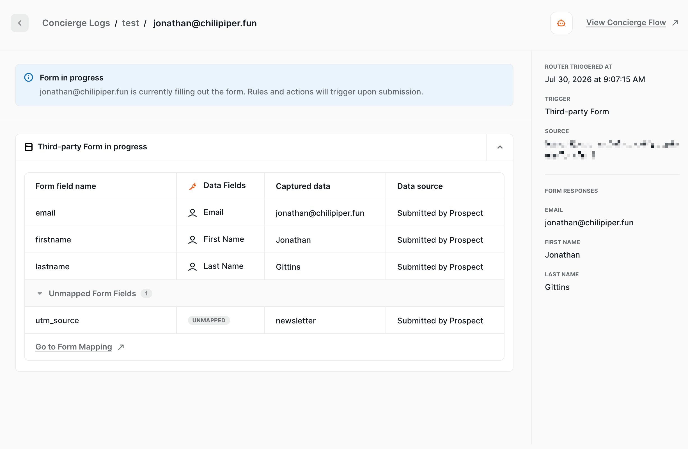Click the person icon beside Last Name field

[x=192, y=267]
